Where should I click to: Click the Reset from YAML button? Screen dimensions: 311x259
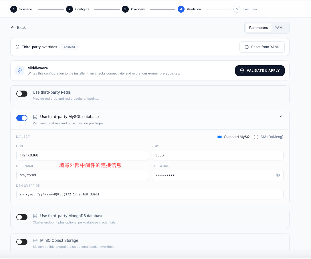262,47
